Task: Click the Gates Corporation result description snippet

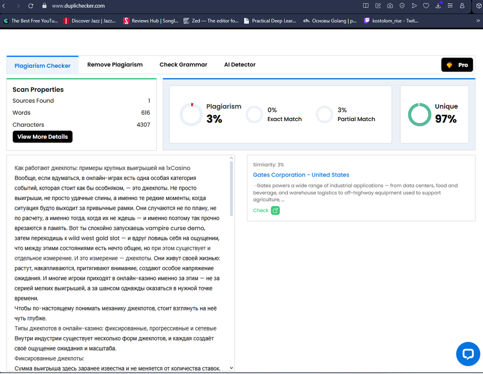Action: (x=355, y=193)
